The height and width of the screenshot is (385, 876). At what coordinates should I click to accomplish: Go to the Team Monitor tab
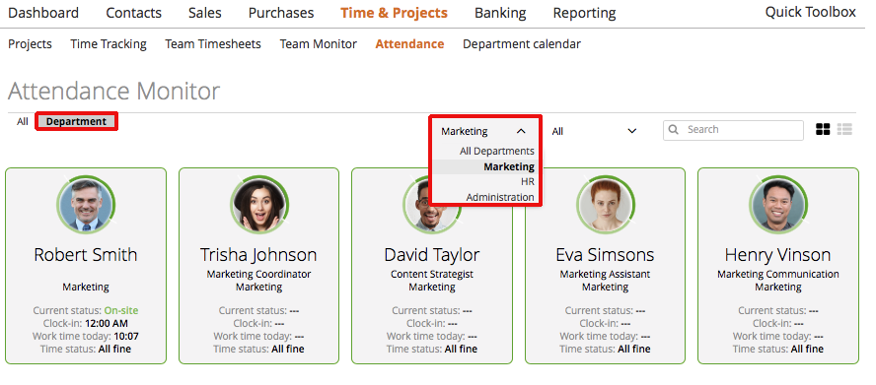coord(319,44)
